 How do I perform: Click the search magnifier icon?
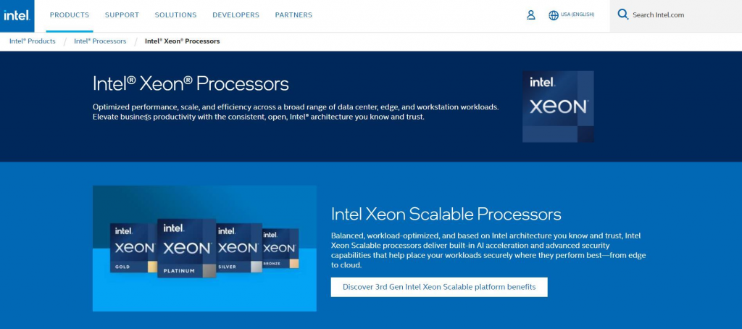tap(622, 14)
